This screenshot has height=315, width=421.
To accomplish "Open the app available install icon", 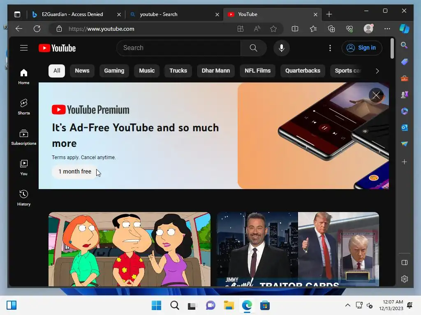I will (x=240, y=29).
